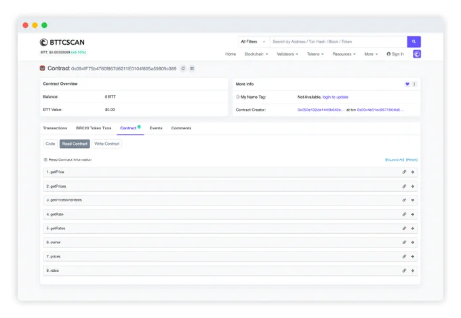Click the contract icon beside Contract title

point(42,68)
